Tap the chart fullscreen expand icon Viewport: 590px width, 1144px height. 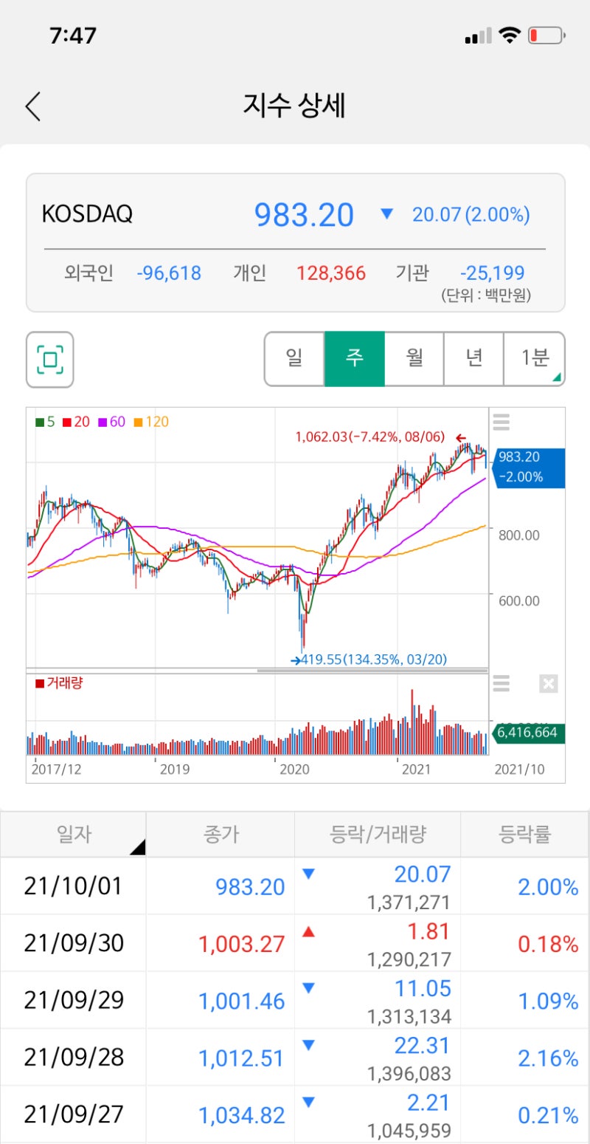[49, 361]
